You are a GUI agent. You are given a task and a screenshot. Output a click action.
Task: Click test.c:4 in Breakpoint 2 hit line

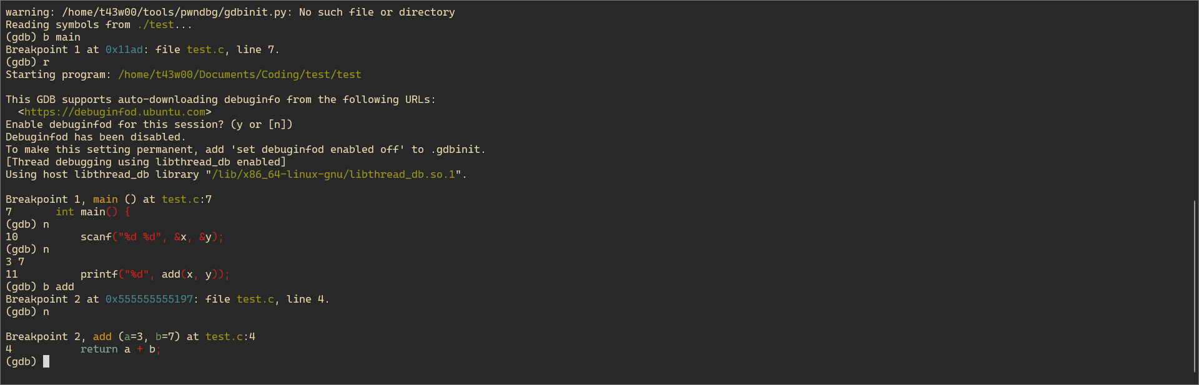(230, 337)
